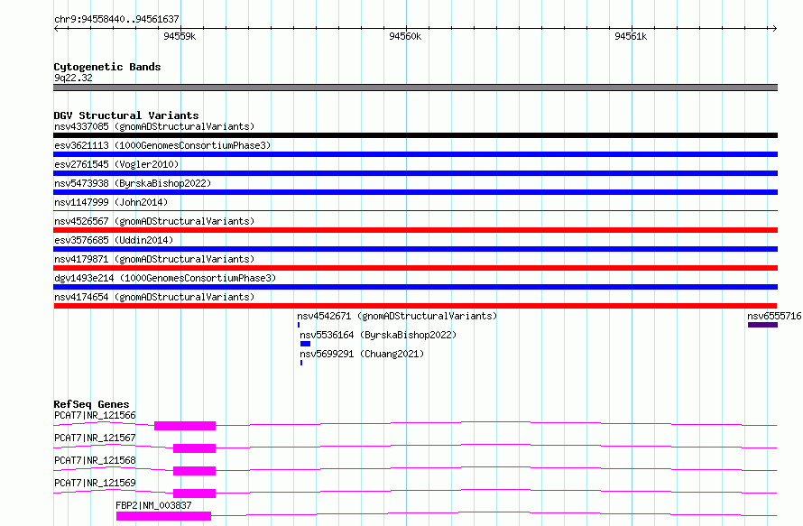Select the esv2761545 blue variant bar
The height and width of the screenshot is (526, 803).
click(415, 173)
